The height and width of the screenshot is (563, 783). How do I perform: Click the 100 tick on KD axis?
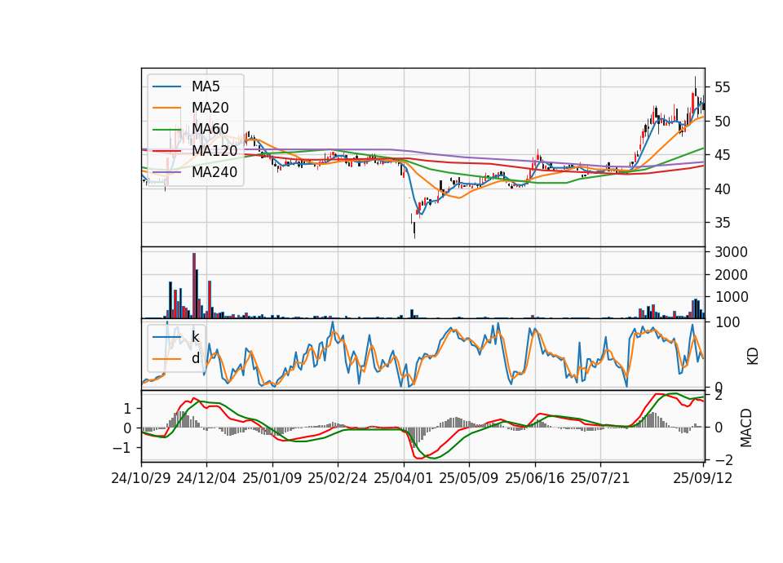click(728, 322)
